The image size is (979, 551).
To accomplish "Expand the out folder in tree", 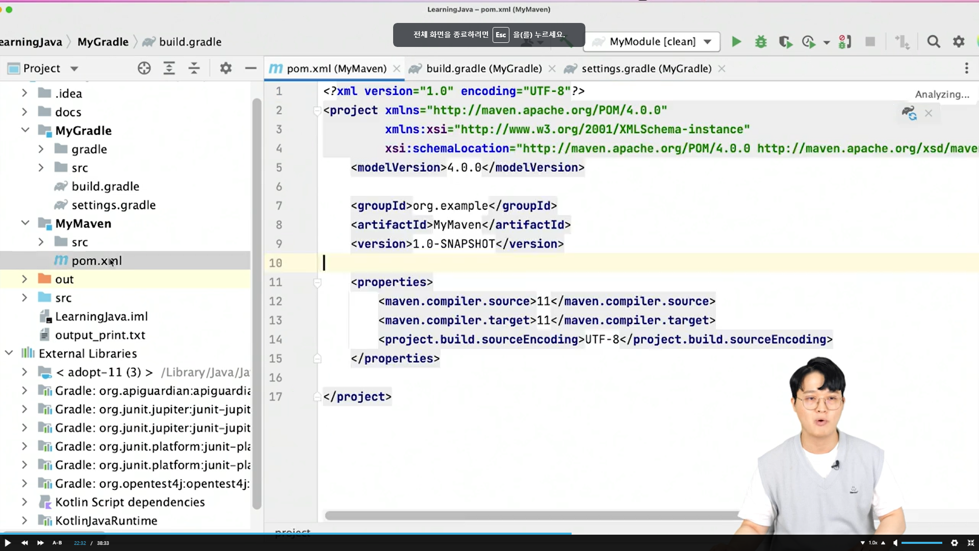I will pyautogui.click(x=24, y=279).
